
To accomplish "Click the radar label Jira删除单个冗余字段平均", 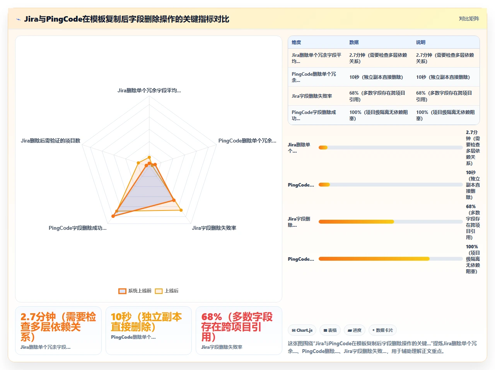I will [149, 90].
